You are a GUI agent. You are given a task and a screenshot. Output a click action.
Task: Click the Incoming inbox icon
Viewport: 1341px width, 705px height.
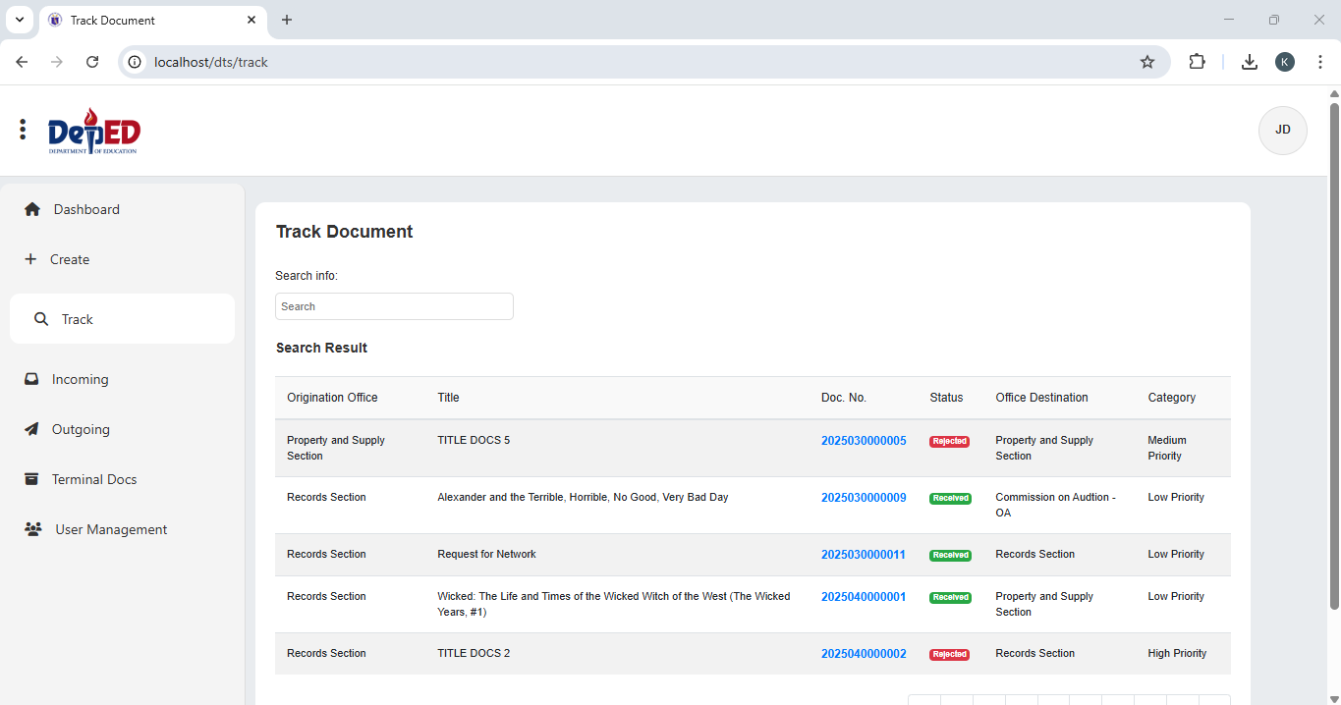31,379
